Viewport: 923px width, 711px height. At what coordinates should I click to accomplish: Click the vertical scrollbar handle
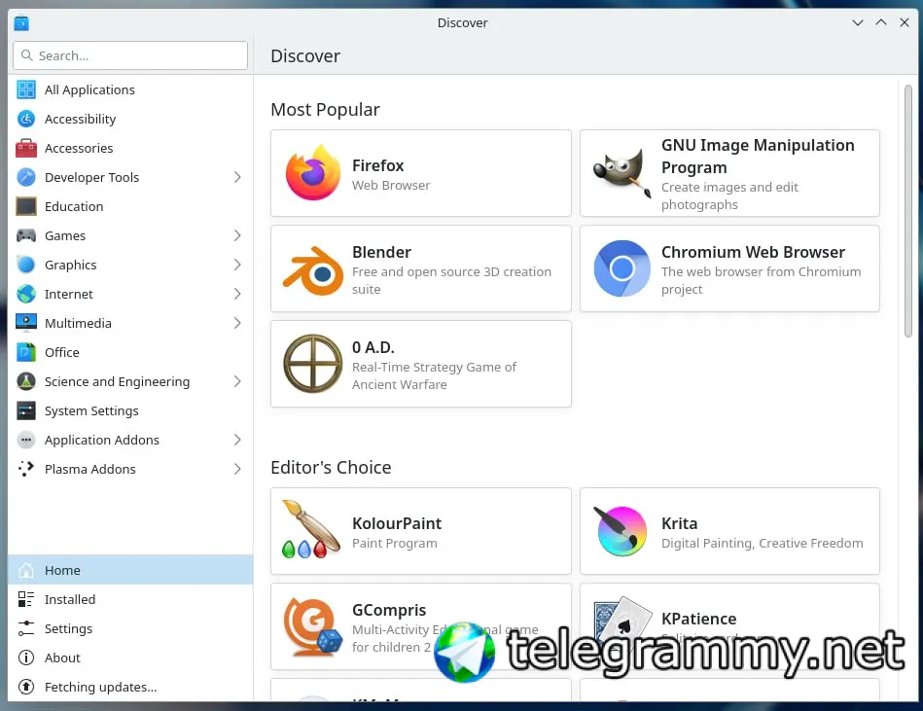[x=907, y=211]
